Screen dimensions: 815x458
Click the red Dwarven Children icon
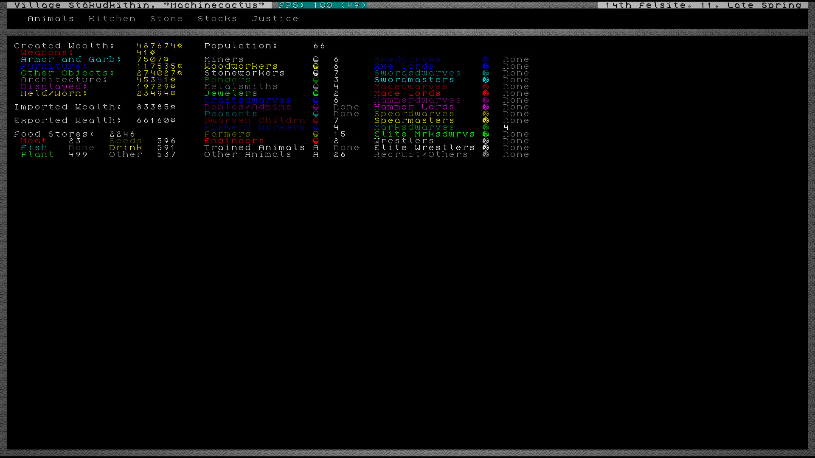pos(316,120)
